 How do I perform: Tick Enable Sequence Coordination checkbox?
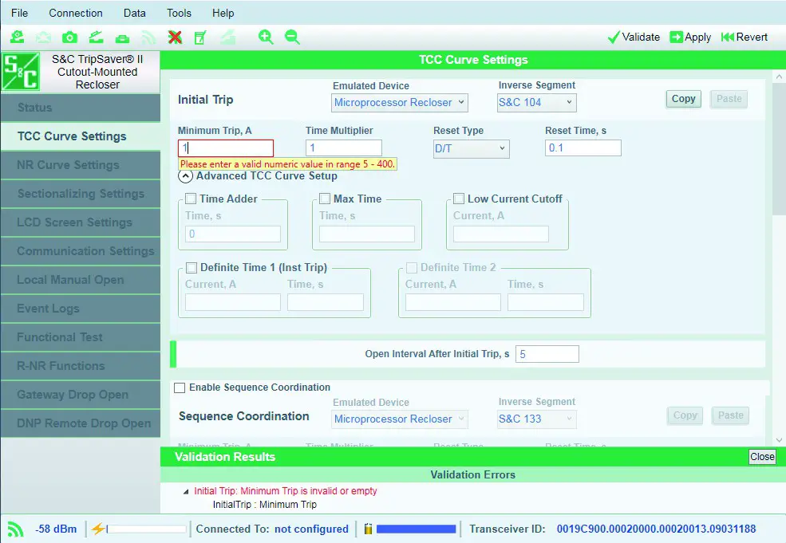tap(180, 388)
